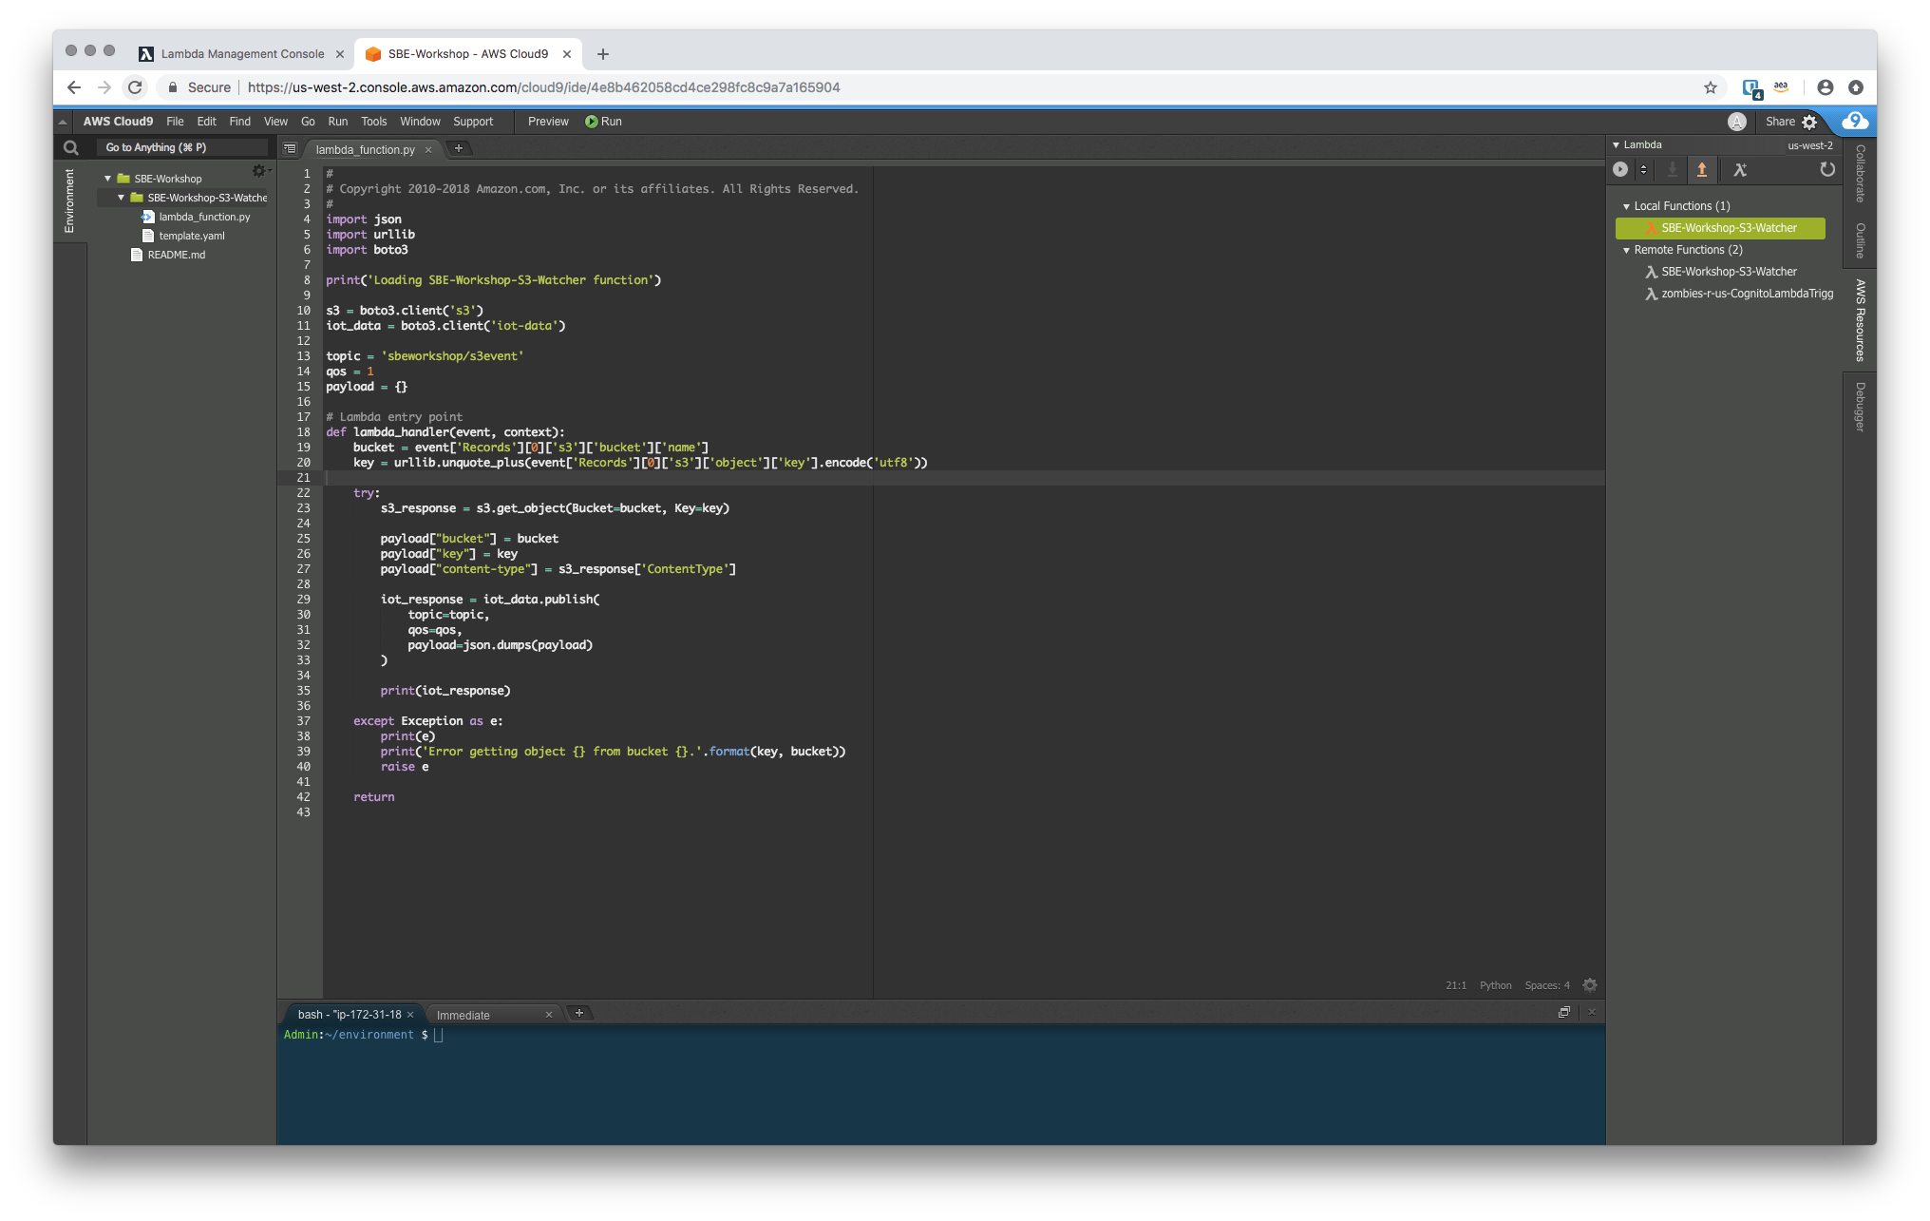Open the Find menu
Image resolution: width=1930 pixels, height=1221 pixels.
pyautogui.click(x=239, y=122)
